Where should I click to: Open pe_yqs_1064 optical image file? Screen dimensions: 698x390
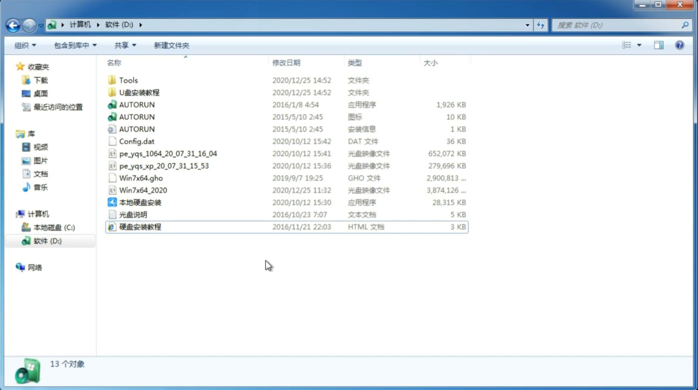168,153
